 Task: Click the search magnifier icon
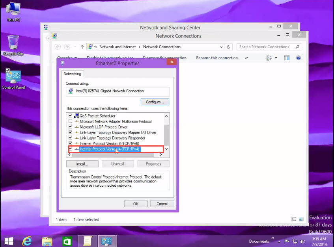(x=297, y=47)
